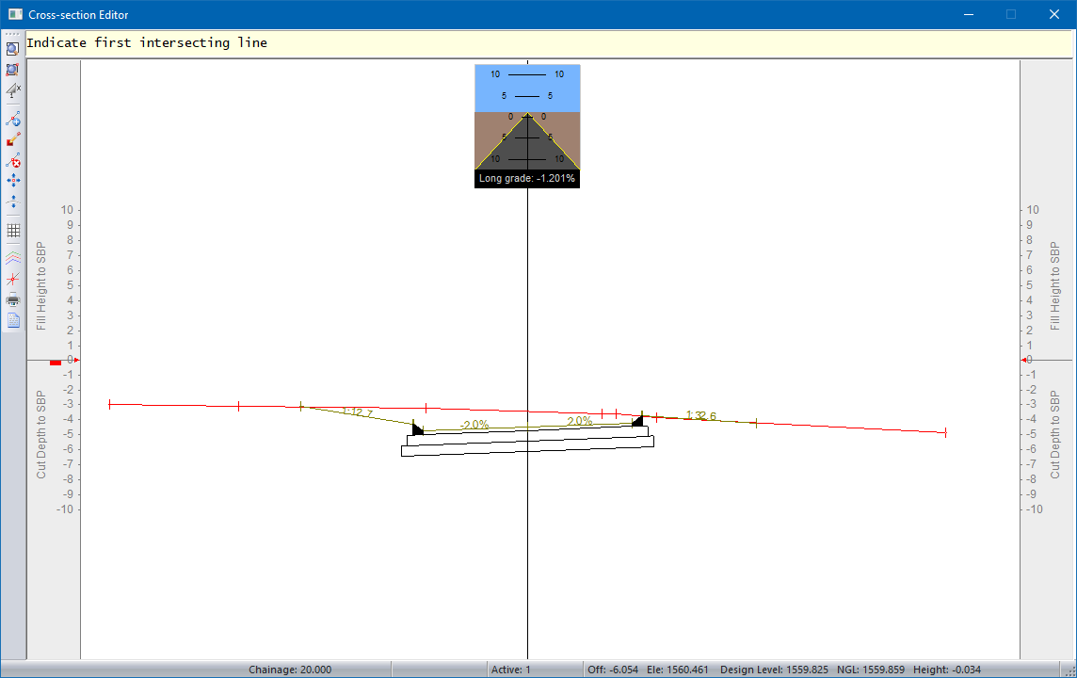Select the vertical shift point tool

[13, 201]
